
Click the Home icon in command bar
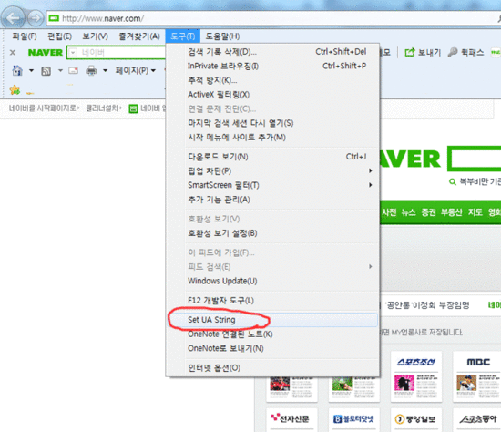tap(17, 70)
